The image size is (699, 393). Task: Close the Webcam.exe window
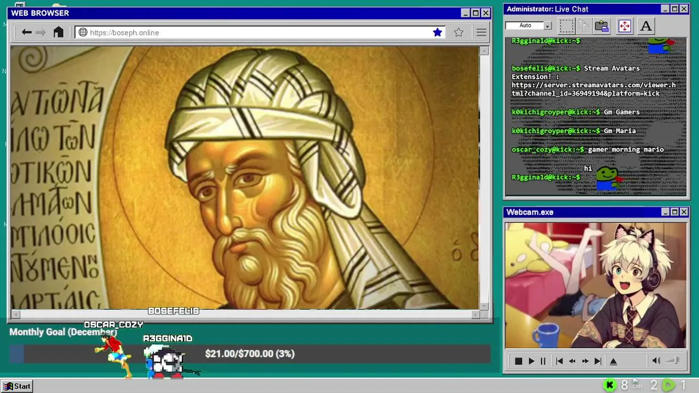point(684,212)
